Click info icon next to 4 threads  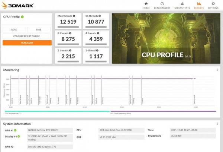(x=98, y=33)
